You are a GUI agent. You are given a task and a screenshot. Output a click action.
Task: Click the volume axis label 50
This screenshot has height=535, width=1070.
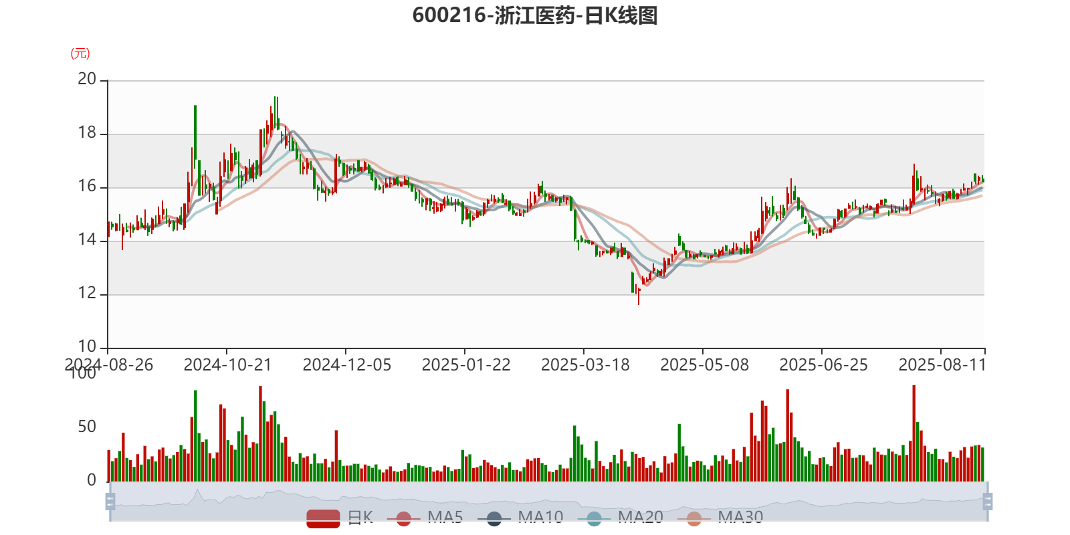(x=87, y=427)
